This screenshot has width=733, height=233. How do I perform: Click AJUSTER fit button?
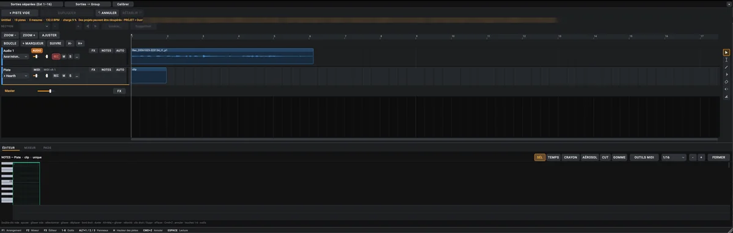tap(49, 35)
